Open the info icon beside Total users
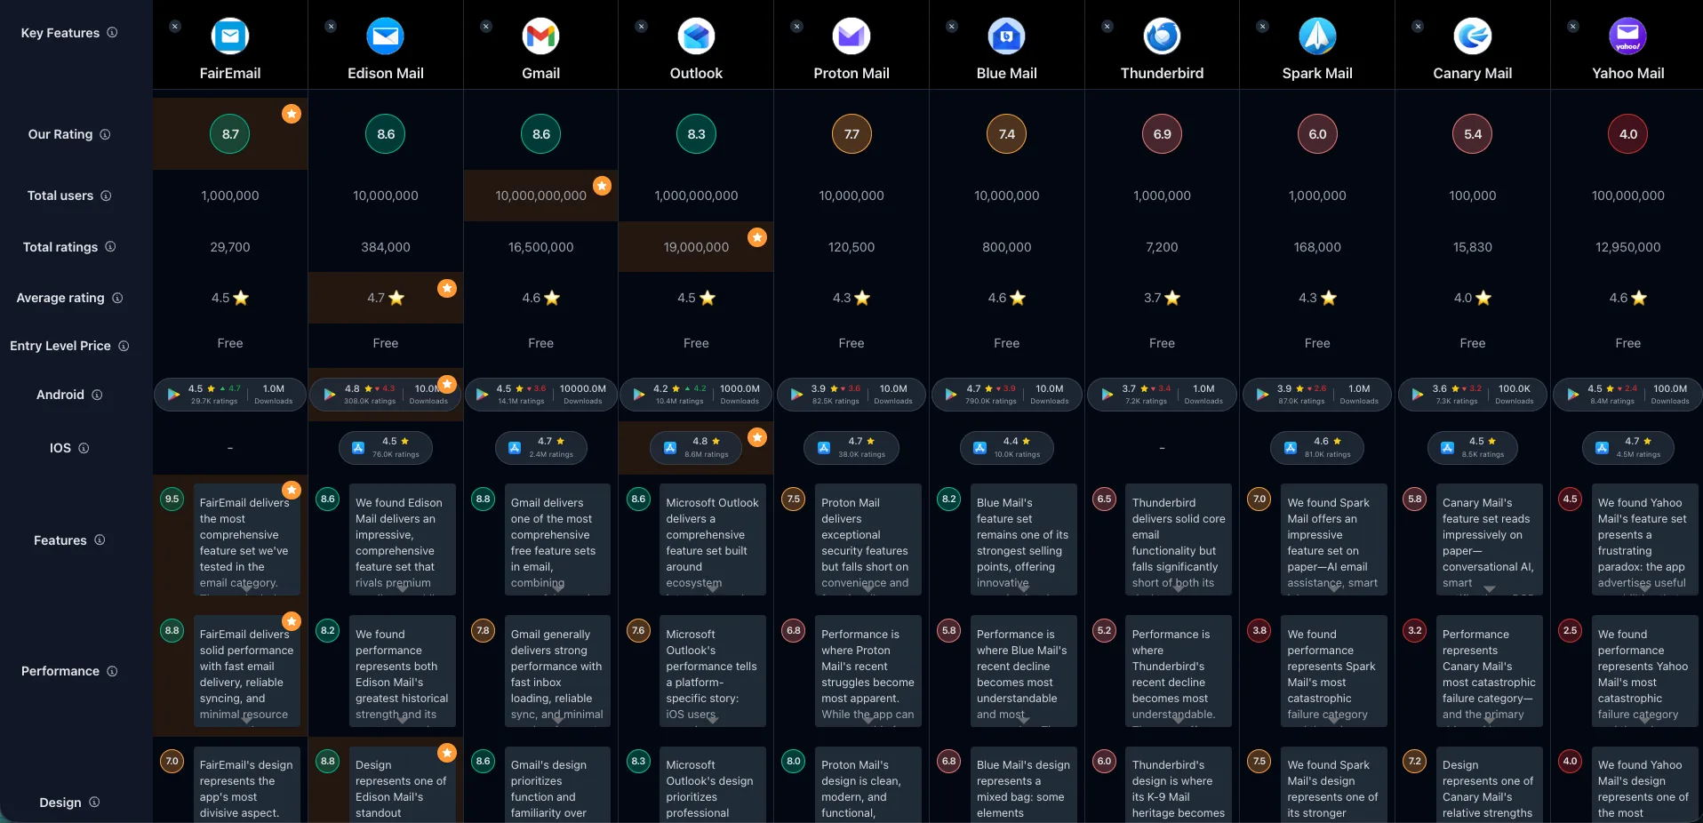Viewport: 1703px width, 823px height. click(106, 196)
